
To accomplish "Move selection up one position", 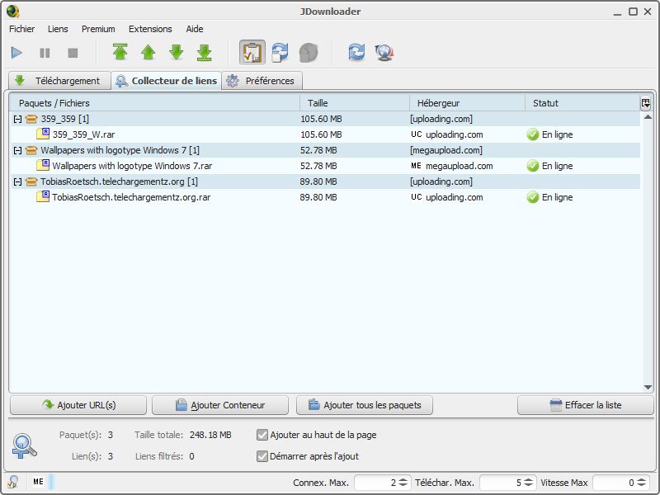I will [148, 53].
